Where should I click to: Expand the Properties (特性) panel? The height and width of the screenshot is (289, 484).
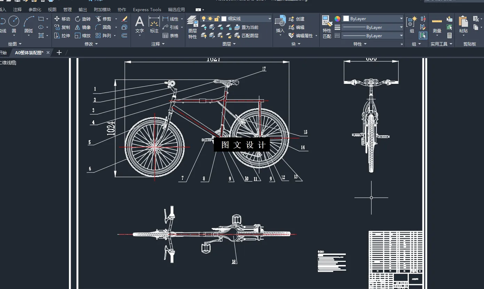point(360,44)
